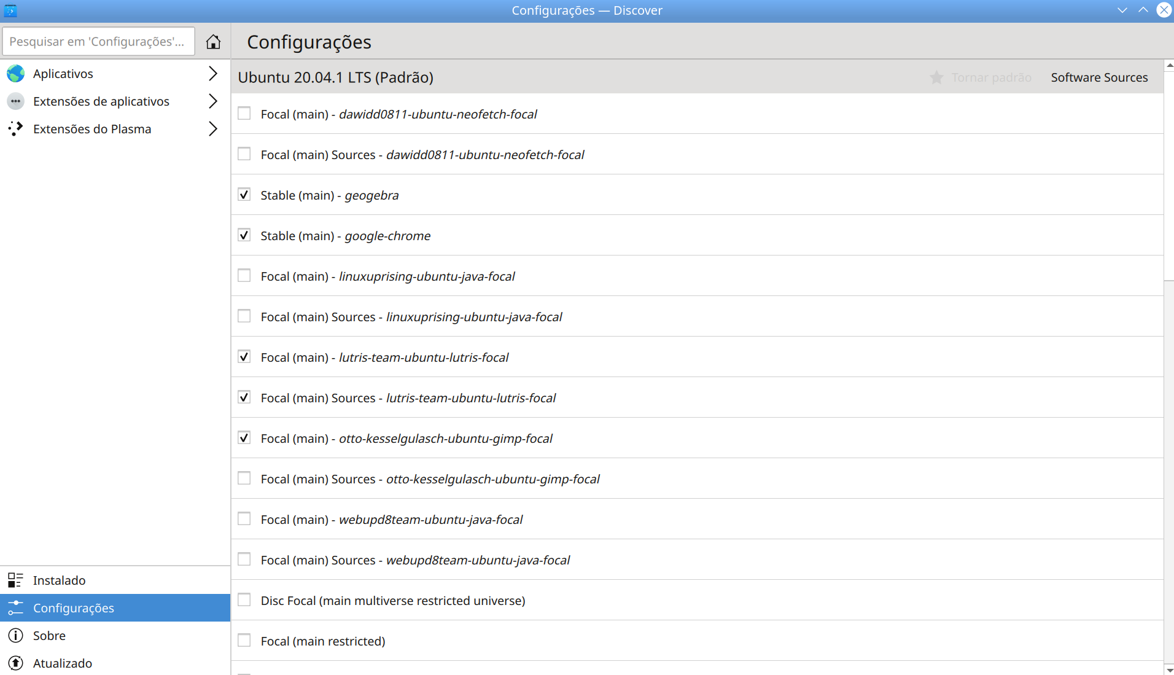1174x675 pixels.
Task: Click the Atualizado update arrow icon
Action: (16, 663)
